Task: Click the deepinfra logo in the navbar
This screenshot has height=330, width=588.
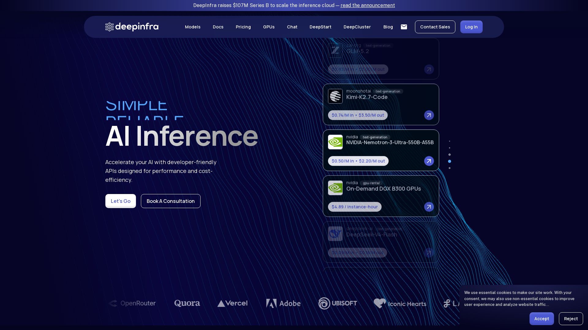Action: [132, 27]
